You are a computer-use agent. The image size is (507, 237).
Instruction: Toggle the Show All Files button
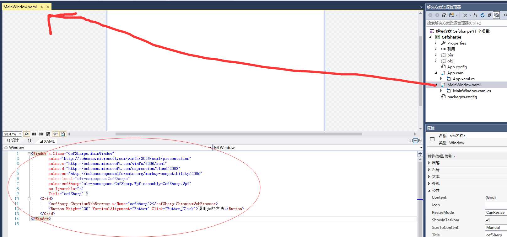tap(496, 15)
